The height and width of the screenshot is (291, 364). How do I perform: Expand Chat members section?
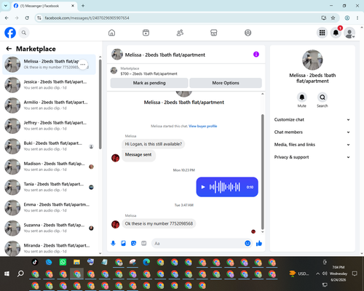(312, 132)
